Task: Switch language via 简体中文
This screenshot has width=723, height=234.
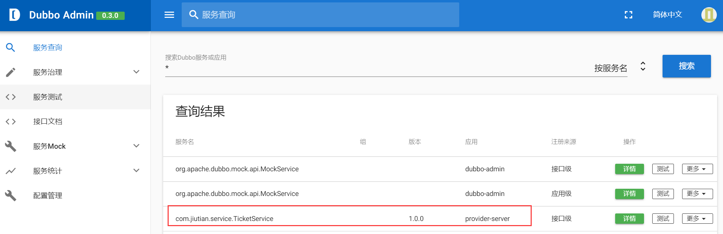Action: pos(667,15)
